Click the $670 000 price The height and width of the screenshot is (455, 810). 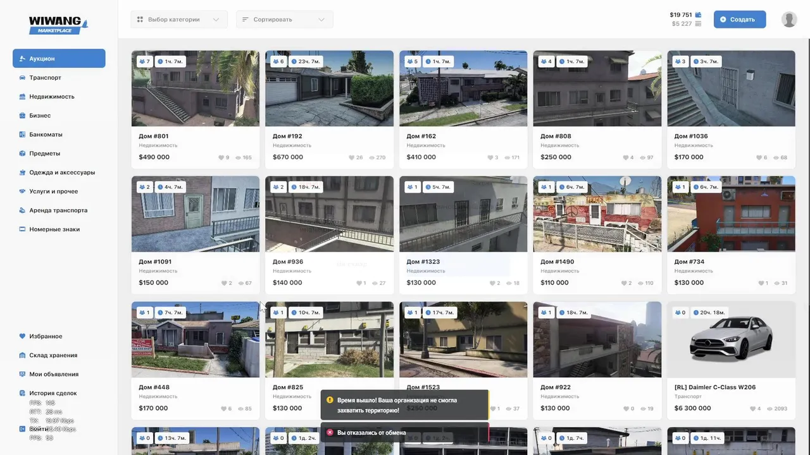coord(288,157)
